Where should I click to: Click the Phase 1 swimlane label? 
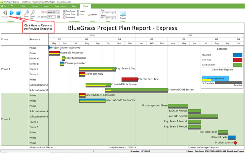pos(6,69)
